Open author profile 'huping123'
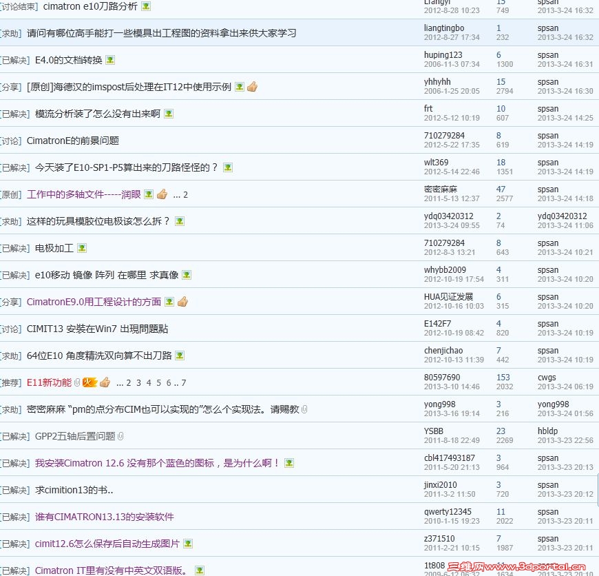The width and height of the screenshot is (599, 576). pos(443,55)
